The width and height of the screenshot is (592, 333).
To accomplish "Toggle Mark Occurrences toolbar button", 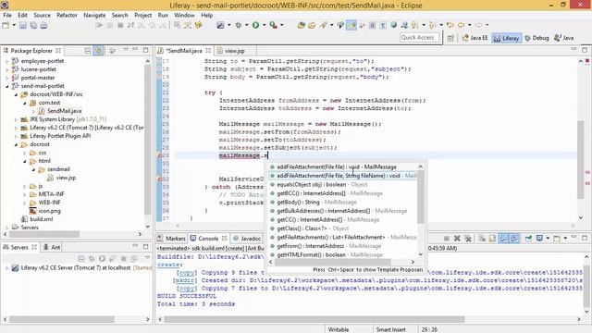I will coord(351,25).
